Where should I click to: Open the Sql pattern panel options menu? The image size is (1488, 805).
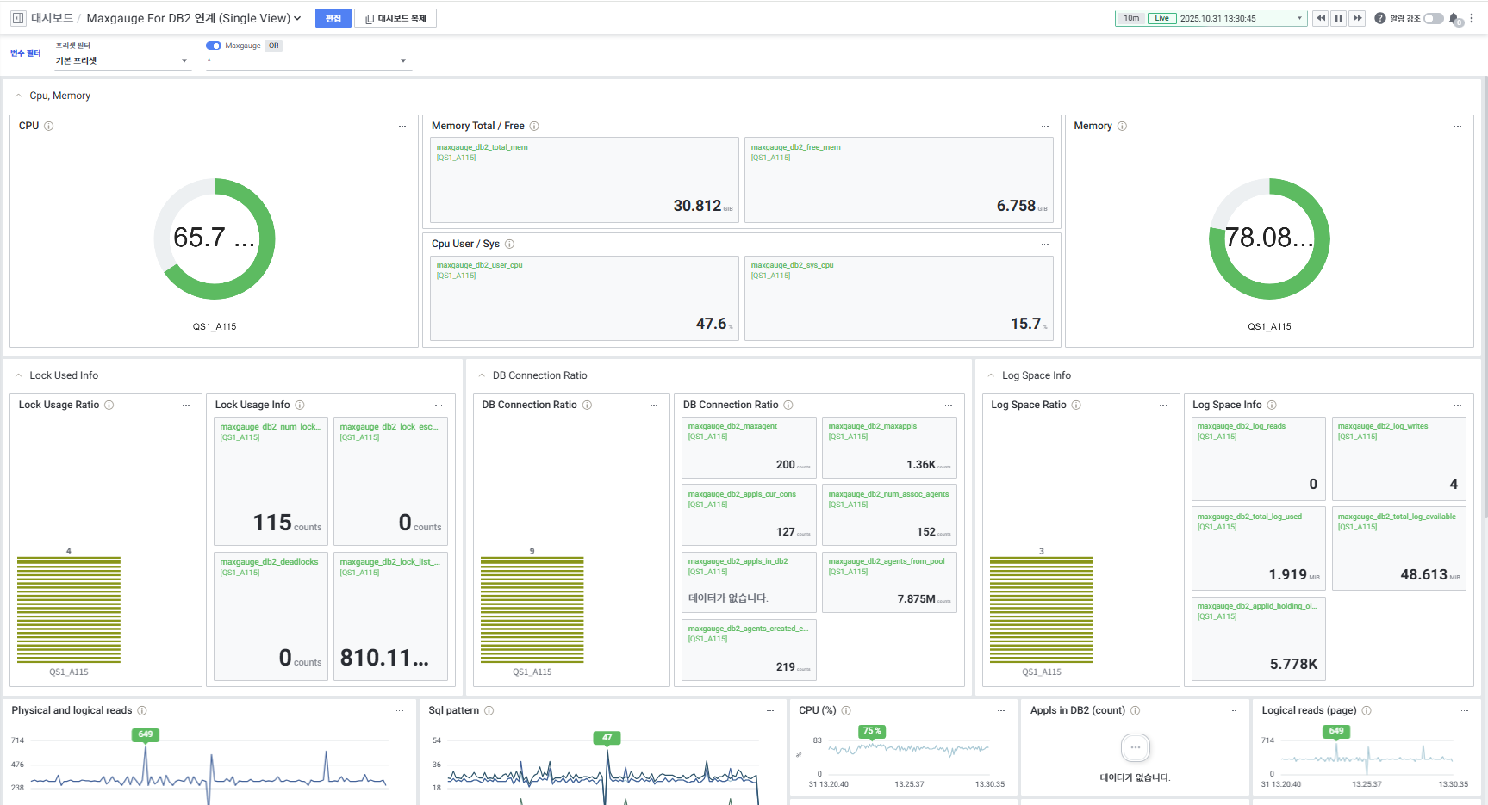click(770, 710)
